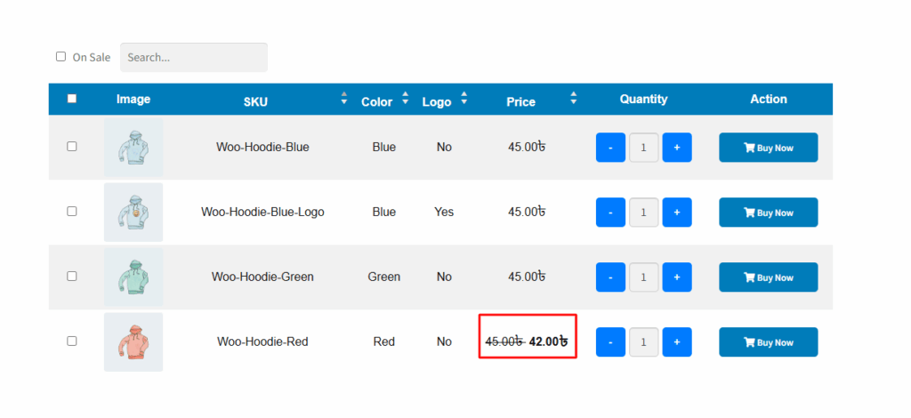Buy Now the Woo-Hoodie-Green item

[768, 277]
